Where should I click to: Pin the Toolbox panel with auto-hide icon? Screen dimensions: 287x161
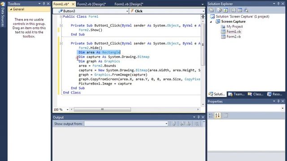point(44,4)
